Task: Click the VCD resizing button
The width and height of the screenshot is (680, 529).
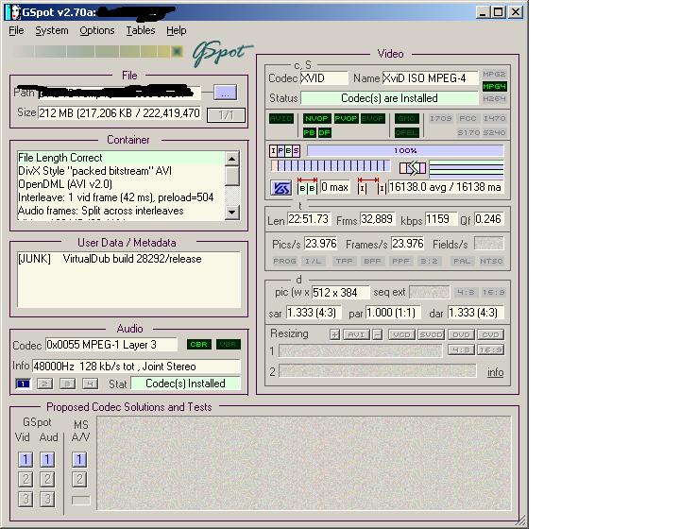Action: coord(402,334)
